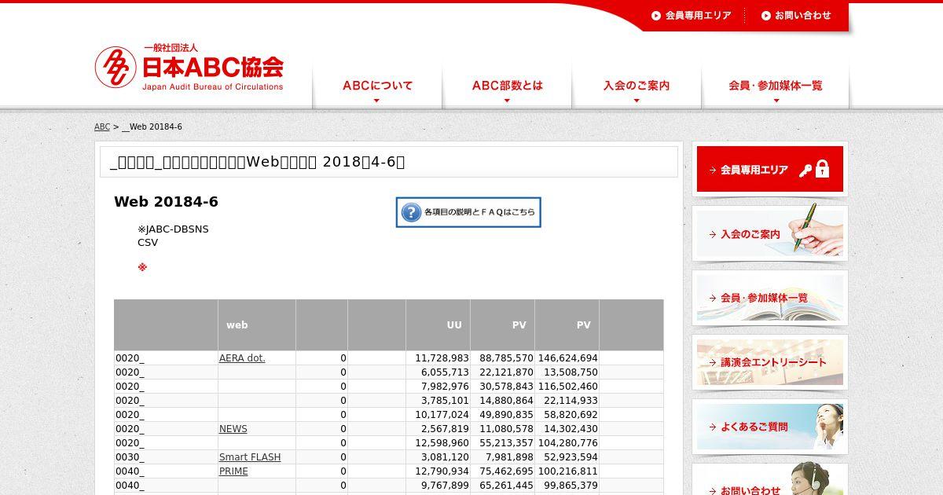Viewport: 943px width, 495px height.
Task: Open the Smart FLASH link in table
Action: pyautogui.click(x=250, y=457)
